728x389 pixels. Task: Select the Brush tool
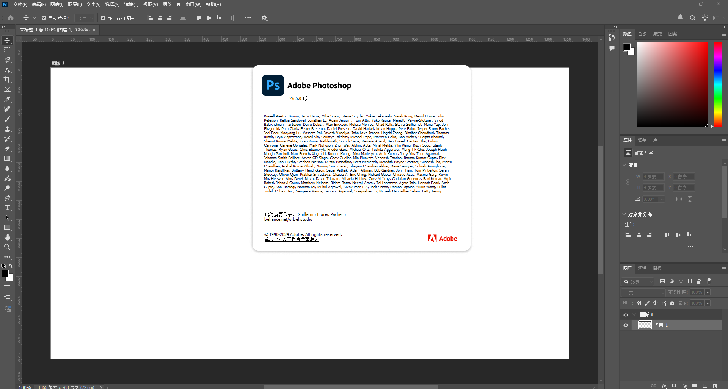(x=7, y=119)
